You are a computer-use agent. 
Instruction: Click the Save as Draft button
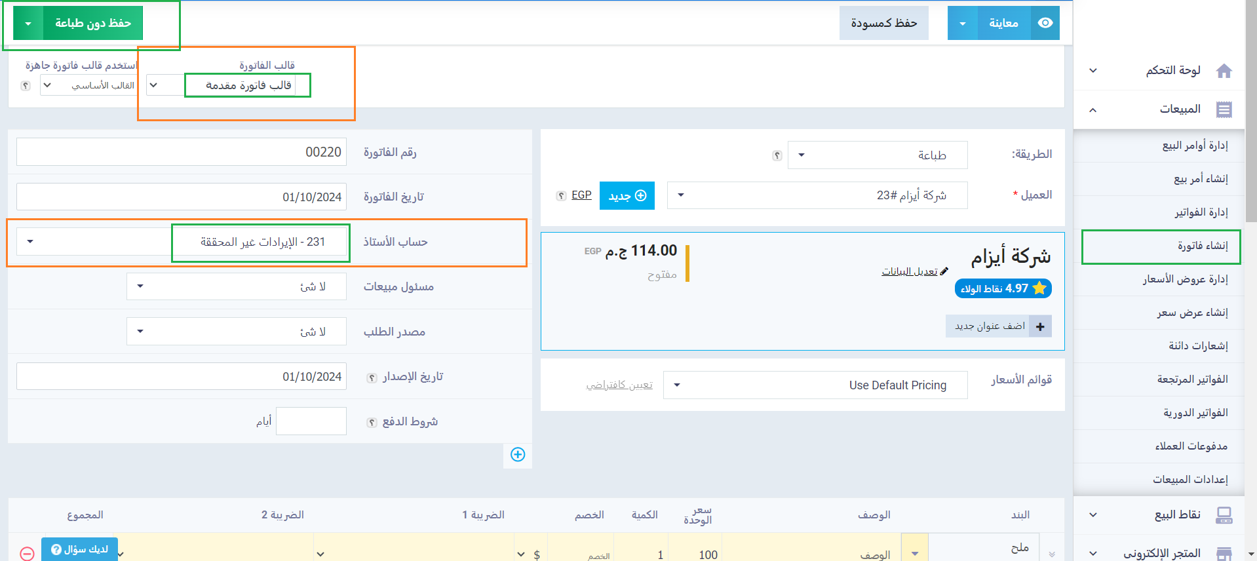click(883, 24)
